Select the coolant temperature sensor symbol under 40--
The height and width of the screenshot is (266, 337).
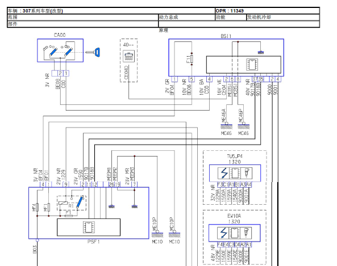128,56
